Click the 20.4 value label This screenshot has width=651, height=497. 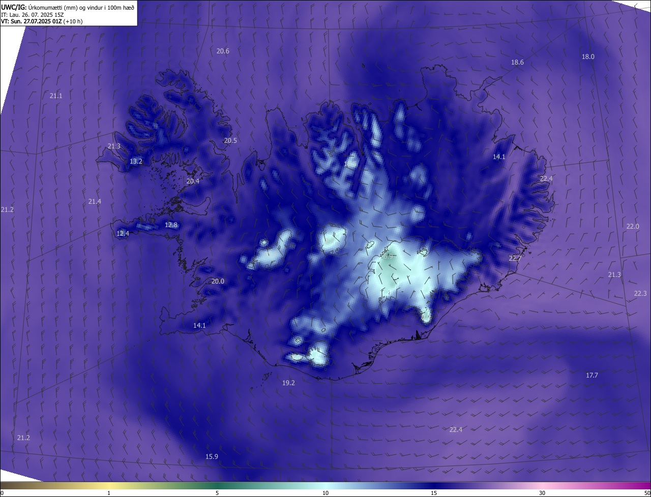click(193, 181)
